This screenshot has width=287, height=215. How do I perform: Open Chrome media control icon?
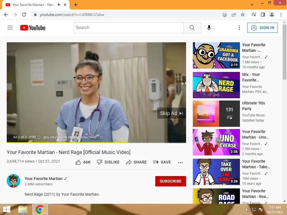(254, 15)
